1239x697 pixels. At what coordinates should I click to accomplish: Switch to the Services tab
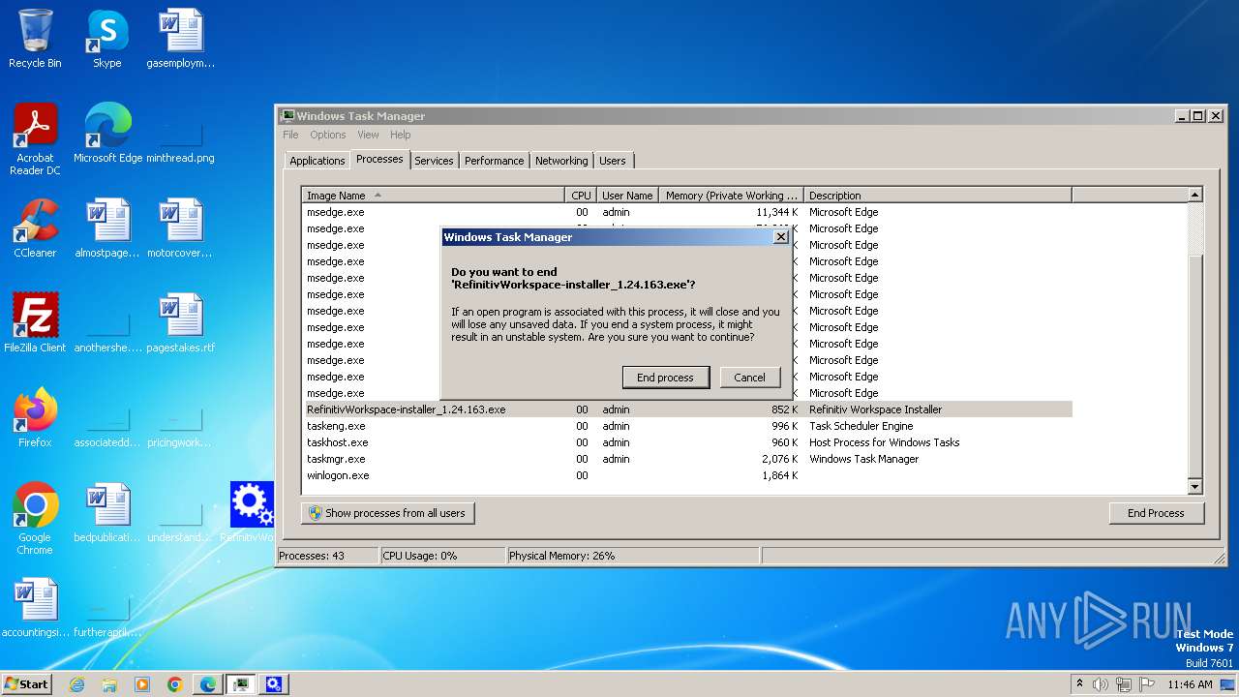434,161
